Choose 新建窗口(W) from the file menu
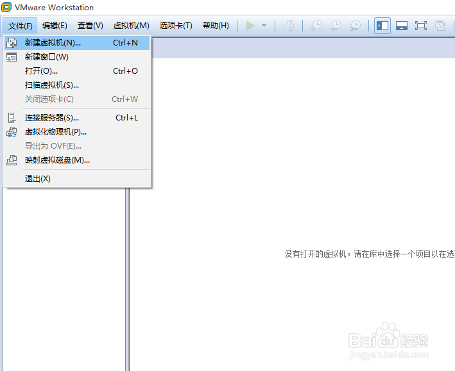This screenshot has width=455, height=371. coord(77,57)
